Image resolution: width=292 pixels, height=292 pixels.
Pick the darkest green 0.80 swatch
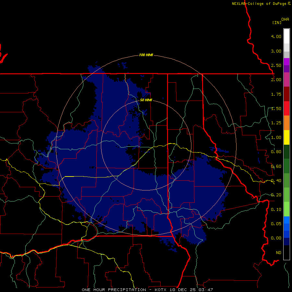tap(286, 152)
